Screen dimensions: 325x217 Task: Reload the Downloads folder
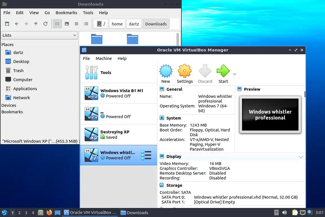click(x=45, y=24)
